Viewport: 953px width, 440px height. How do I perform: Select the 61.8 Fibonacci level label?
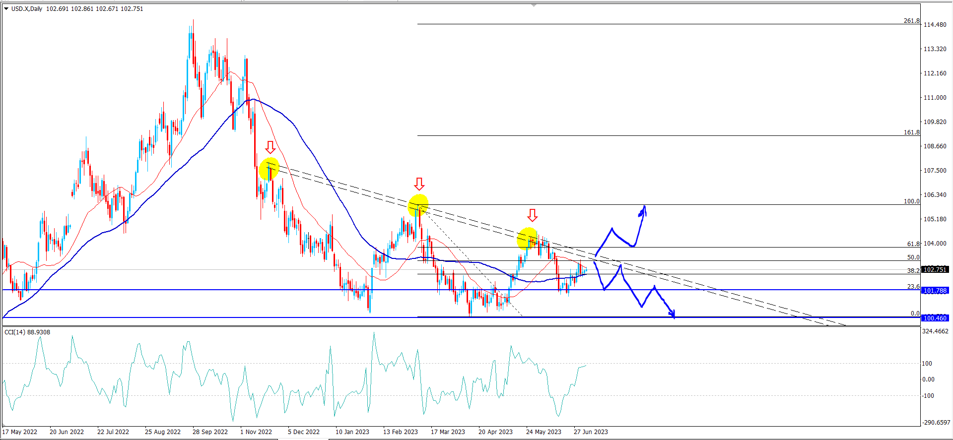(913, 244)
